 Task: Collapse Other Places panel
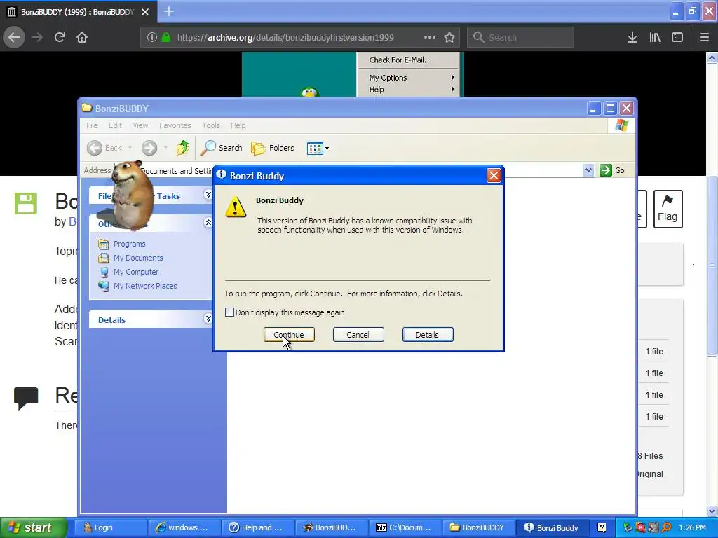[x=208, y=223]
